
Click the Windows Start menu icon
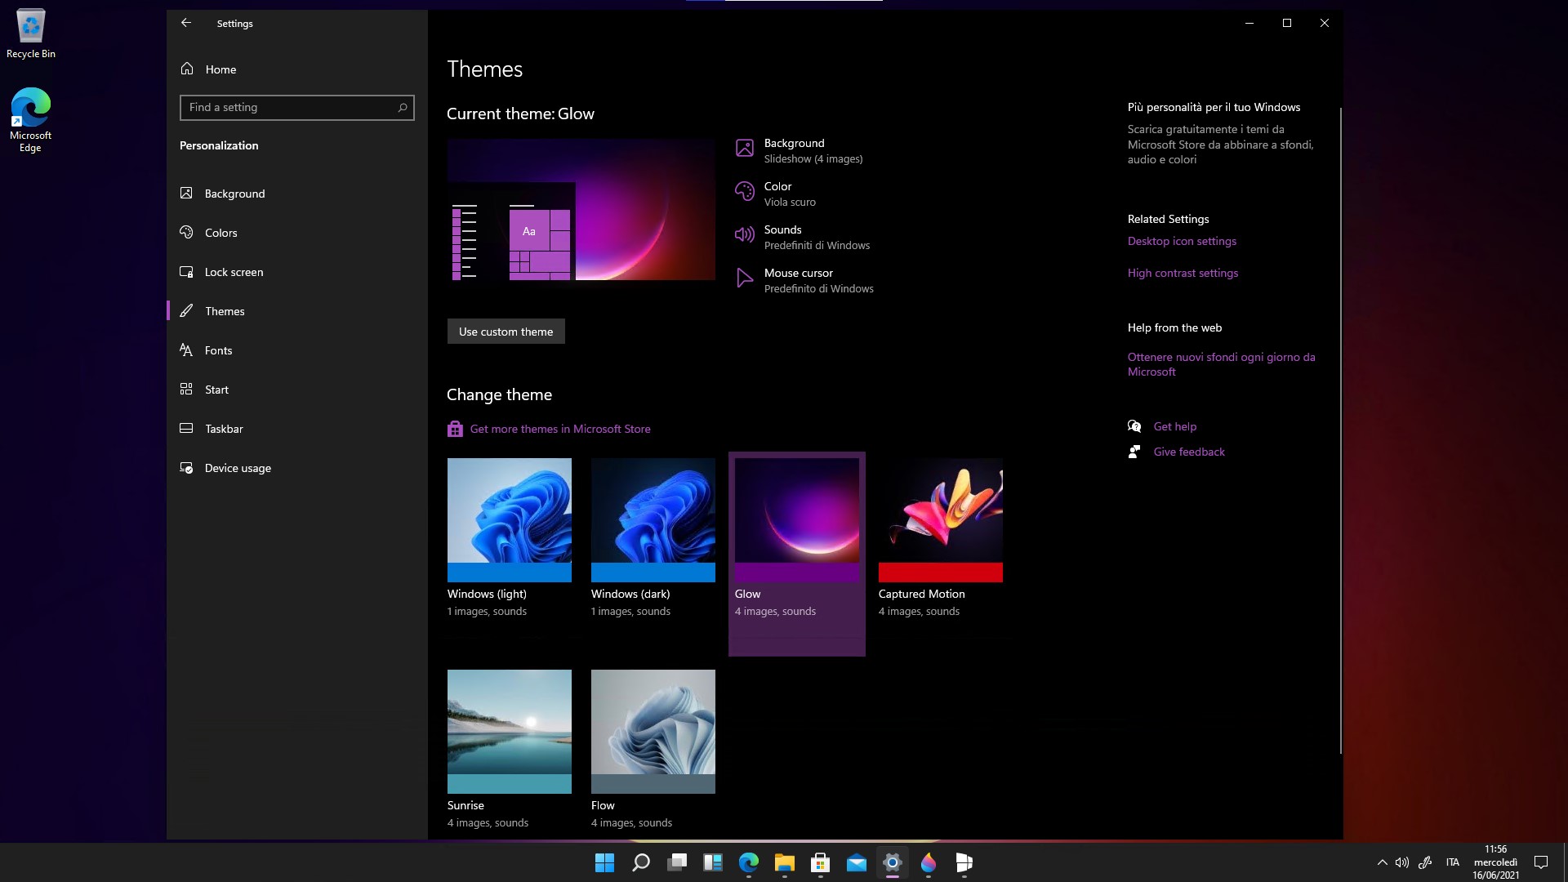coord(604,862)
